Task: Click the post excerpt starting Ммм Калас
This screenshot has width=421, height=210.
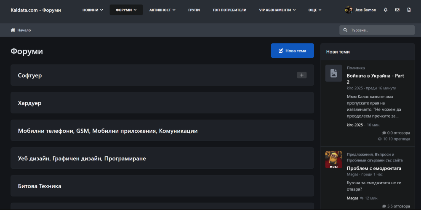Action: pyautogui.click(x=374, y=106)
